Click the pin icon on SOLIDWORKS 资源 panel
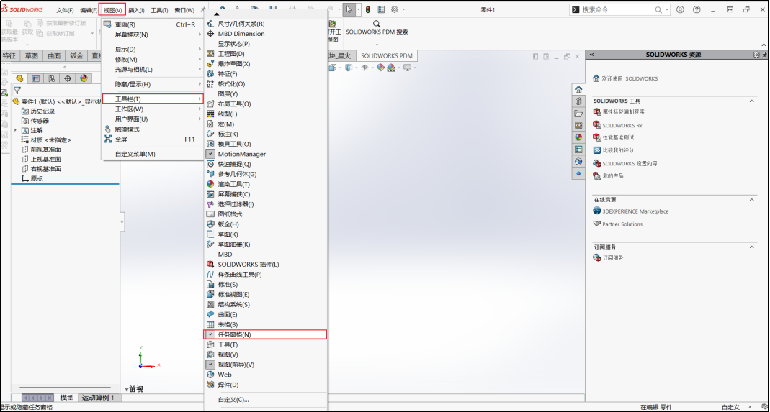The height and width of the screenshot is (412, 770). pyautogui.click(x=764, y=55)
